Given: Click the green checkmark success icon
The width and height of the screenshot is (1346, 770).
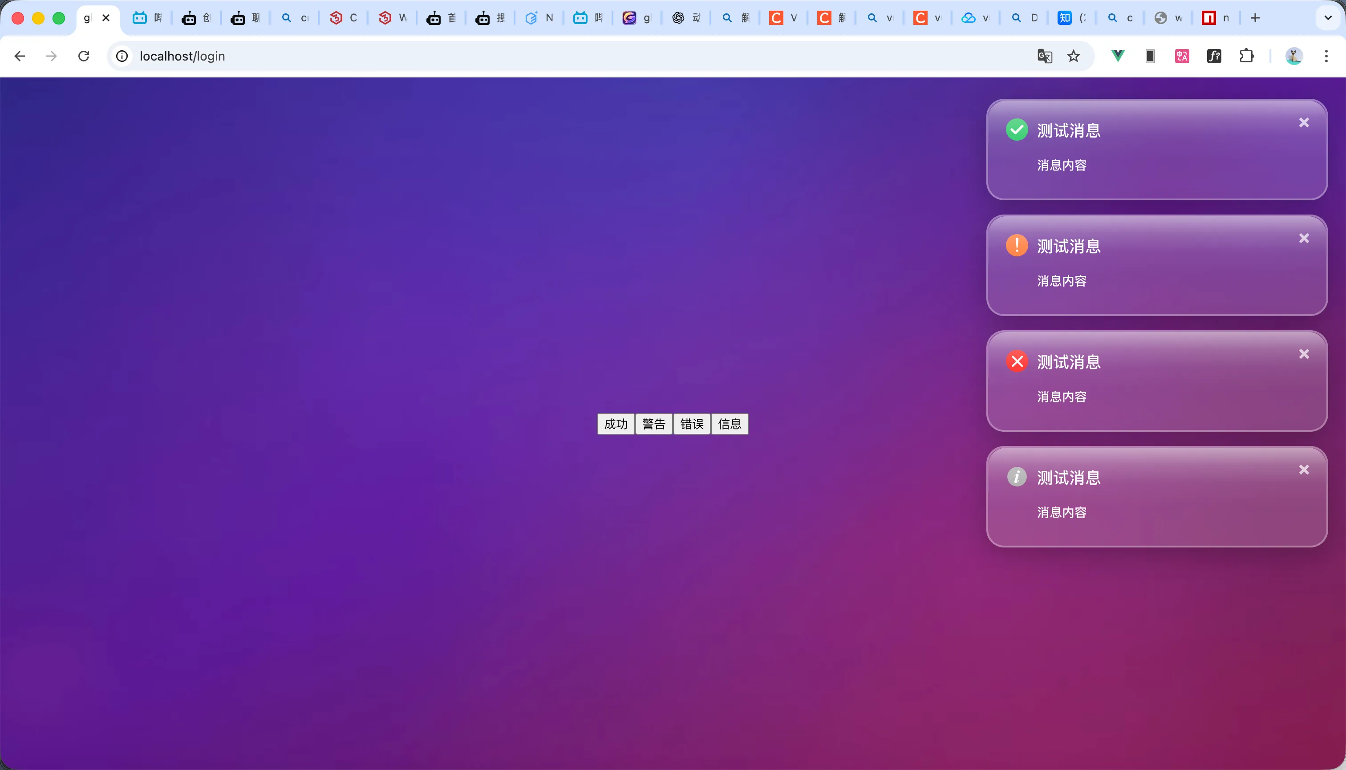Looking at the screenshot, I should (1017, 130).
